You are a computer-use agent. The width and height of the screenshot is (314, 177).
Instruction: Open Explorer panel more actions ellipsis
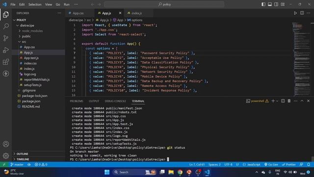pyautogui.click(x=59, y=13)
